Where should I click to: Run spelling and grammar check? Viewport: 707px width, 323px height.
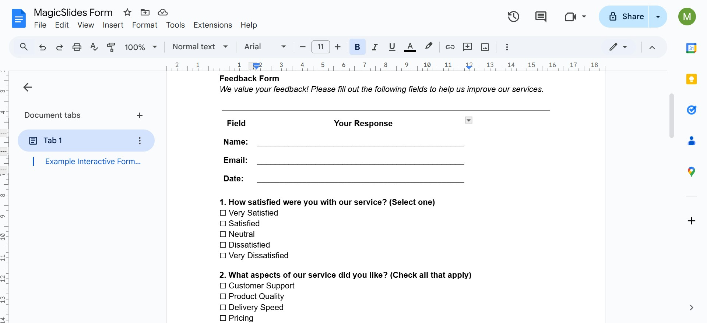coord(94,47)
